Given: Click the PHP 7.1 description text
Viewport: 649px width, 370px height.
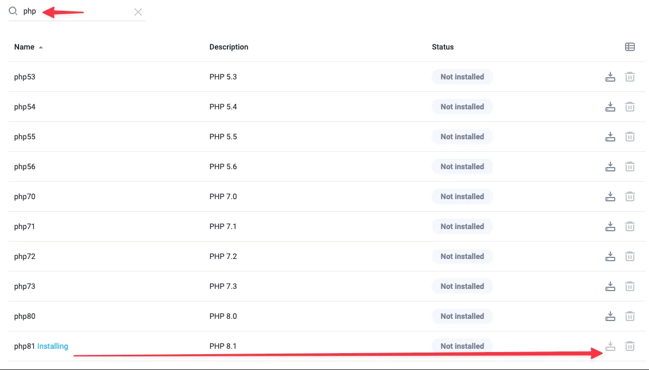Looking at the screenshot, I should click(223, 226).
